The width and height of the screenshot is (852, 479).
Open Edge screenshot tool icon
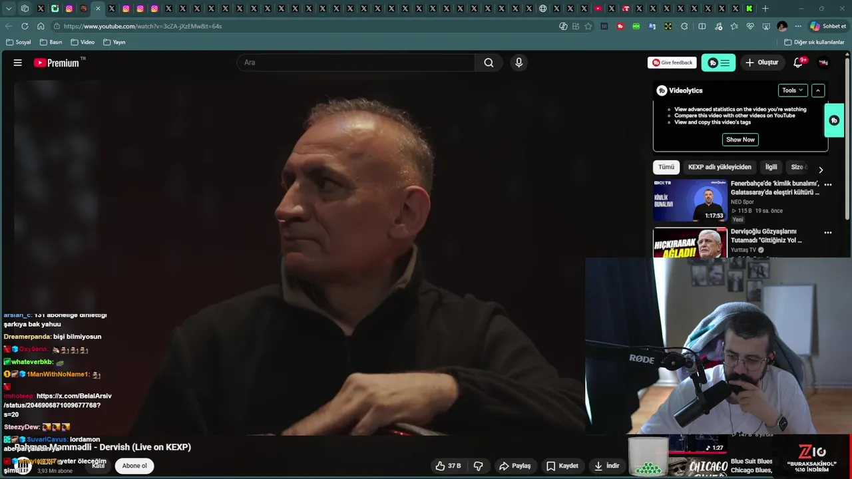766,26
